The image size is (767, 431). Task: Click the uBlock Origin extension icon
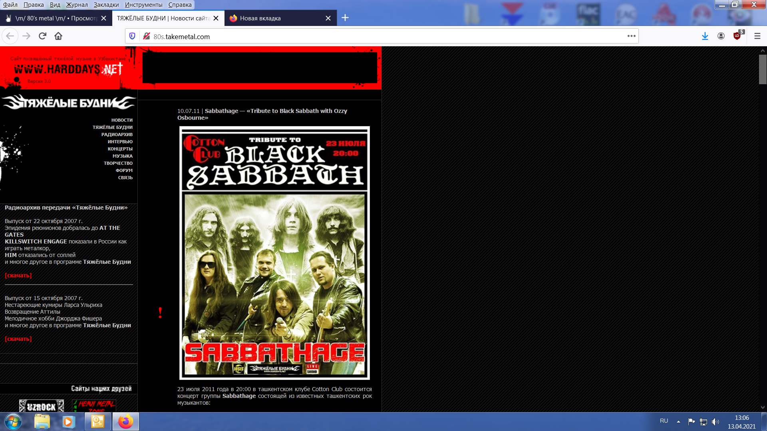point(737,36)
